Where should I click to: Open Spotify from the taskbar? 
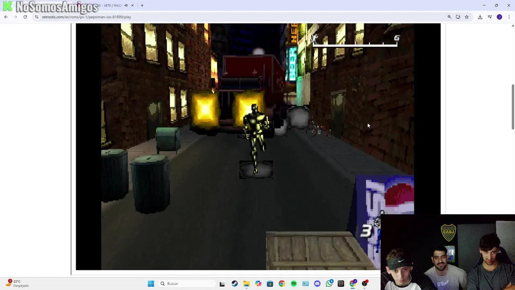point(294,284)
